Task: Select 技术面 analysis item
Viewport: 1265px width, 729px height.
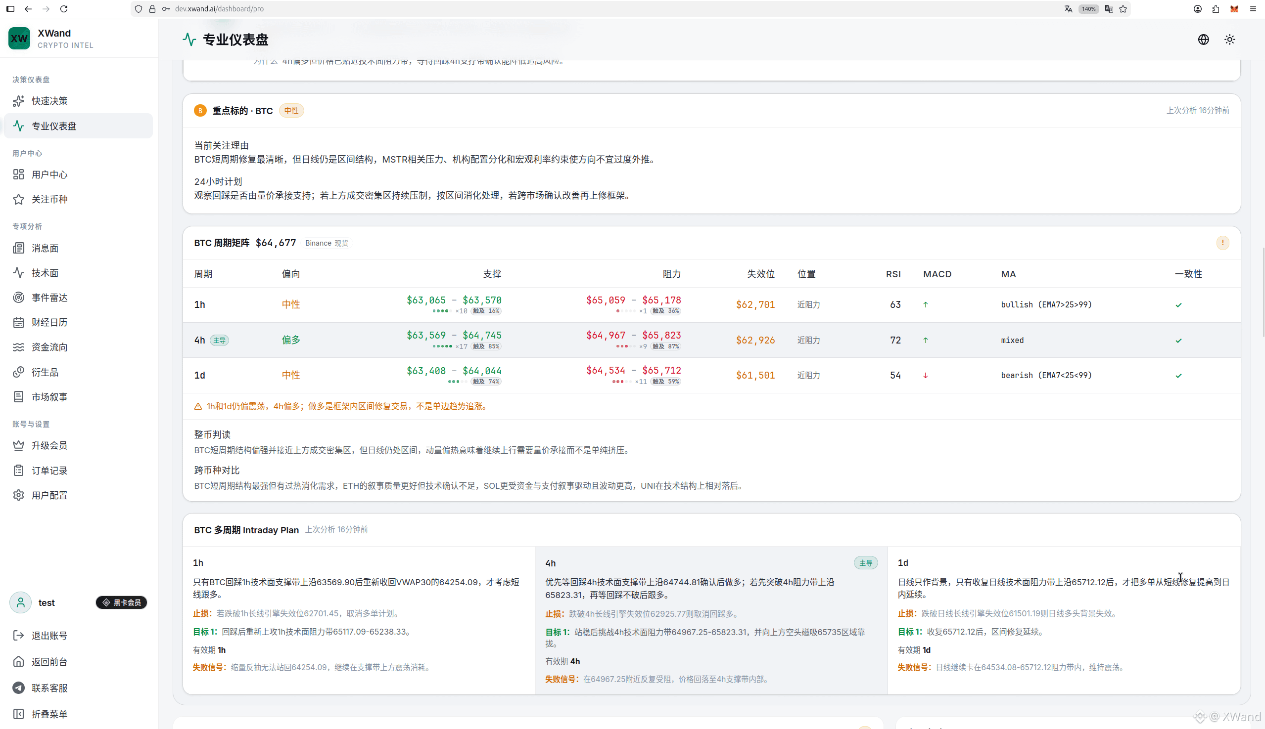Action: click(x=79, y=273)
